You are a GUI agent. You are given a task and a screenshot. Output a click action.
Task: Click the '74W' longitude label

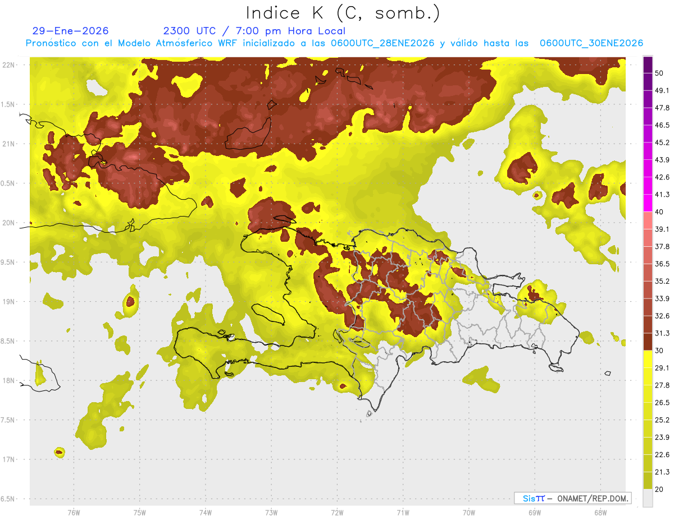(205, 513)
